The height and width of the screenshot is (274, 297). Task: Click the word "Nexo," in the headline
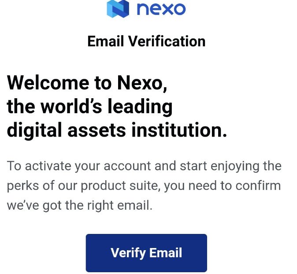tap(142, 83)
